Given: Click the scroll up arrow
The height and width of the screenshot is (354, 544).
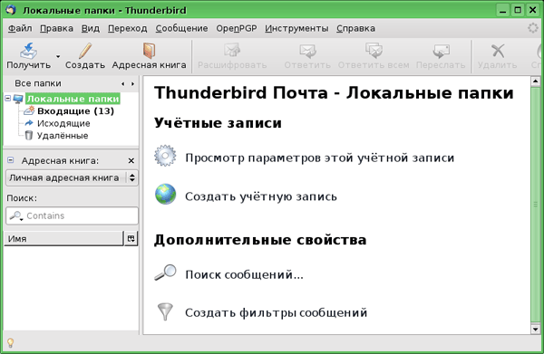Looking at the screenshot, I should pos(535,81).
